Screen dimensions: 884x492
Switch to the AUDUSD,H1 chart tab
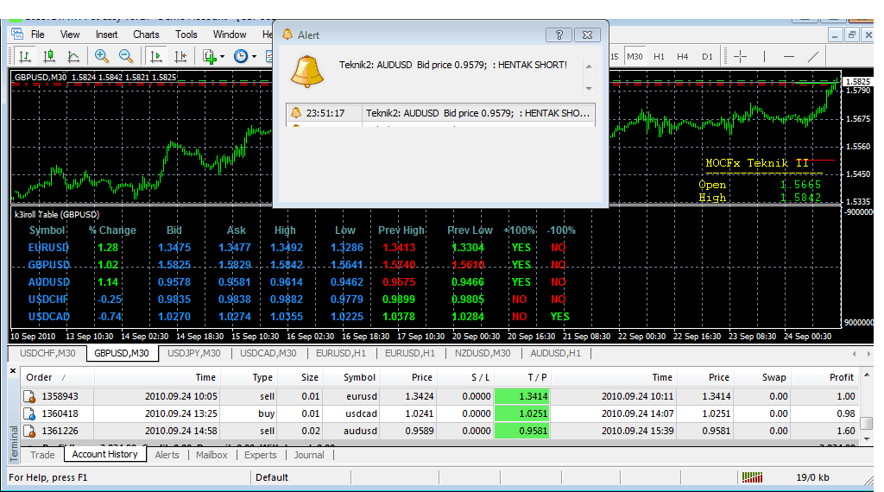(555, 353)
